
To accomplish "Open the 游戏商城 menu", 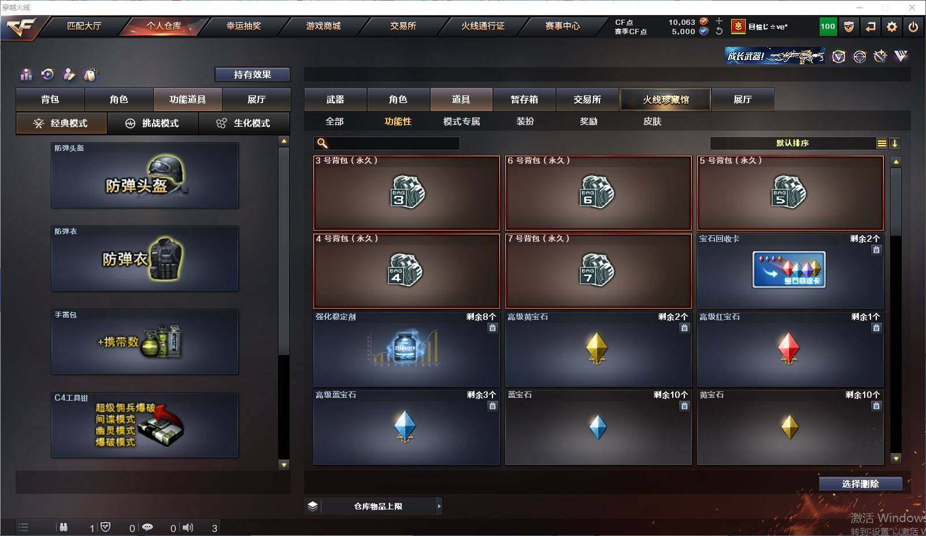I will pyautogui.click(x=323, y=26).
